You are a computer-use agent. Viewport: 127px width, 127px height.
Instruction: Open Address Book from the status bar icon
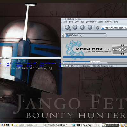pos(77,66)
